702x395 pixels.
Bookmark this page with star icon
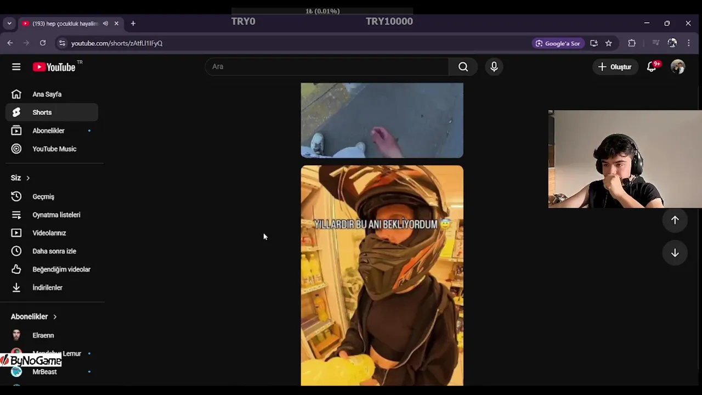pos(609,43)
